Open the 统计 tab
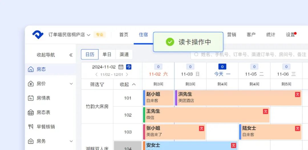Viewport: 308px width, 150px height. coord(271,35)
